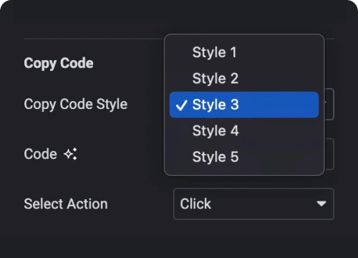Click the divider line above Copy Code
The image size is (358, 258).
click(94, 39)
